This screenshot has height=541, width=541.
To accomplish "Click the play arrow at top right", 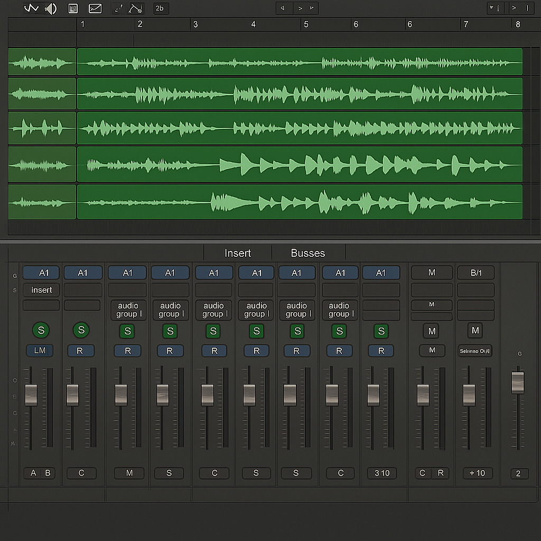I will pyautogui.click(x=514, y=8).
